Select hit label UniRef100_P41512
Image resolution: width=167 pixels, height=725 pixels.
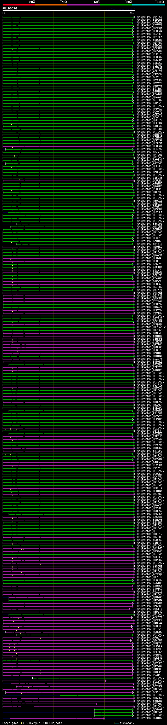point(150,468)
